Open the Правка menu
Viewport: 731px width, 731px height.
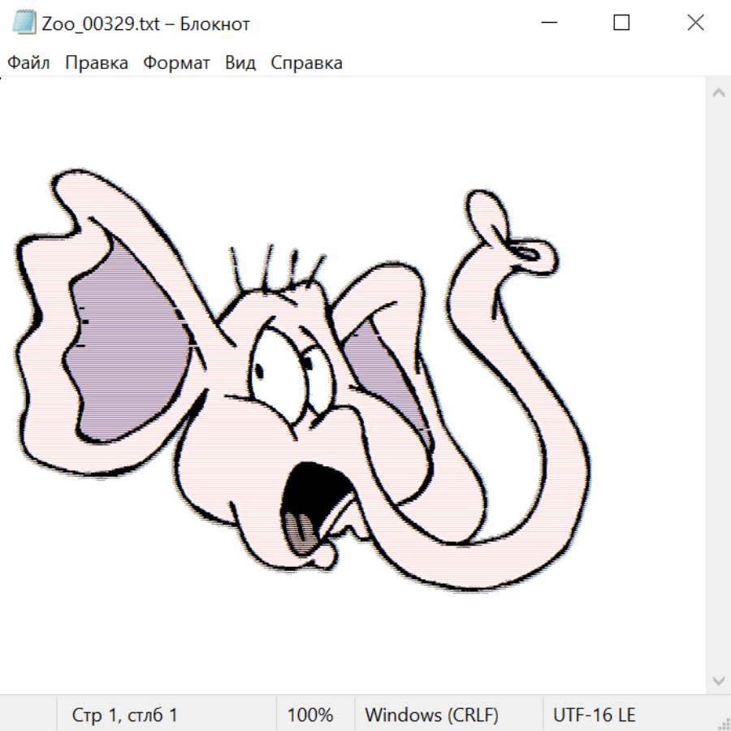point(96,63)
